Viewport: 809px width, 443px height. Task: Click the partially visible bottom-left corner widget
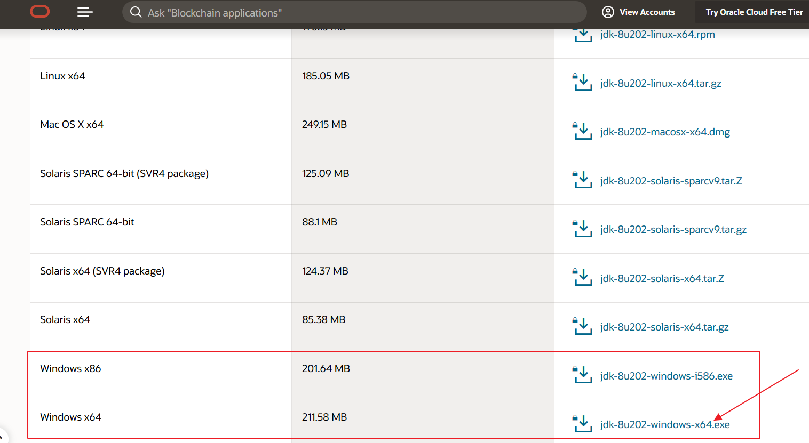coord(3,437)
